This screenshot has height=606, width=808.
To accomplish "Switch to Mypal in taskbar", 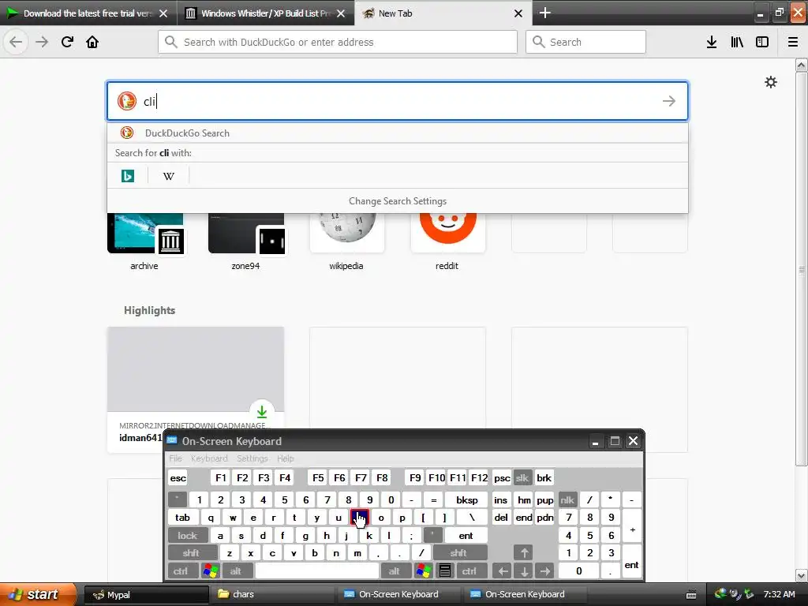I will pos(146,595).
